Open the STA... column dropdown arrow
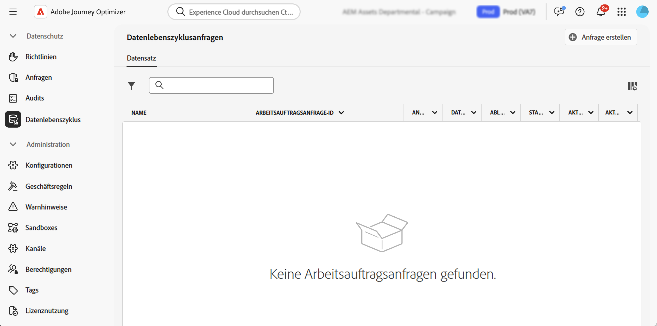This screenshot has height=326, width=657. pos(552,112)
